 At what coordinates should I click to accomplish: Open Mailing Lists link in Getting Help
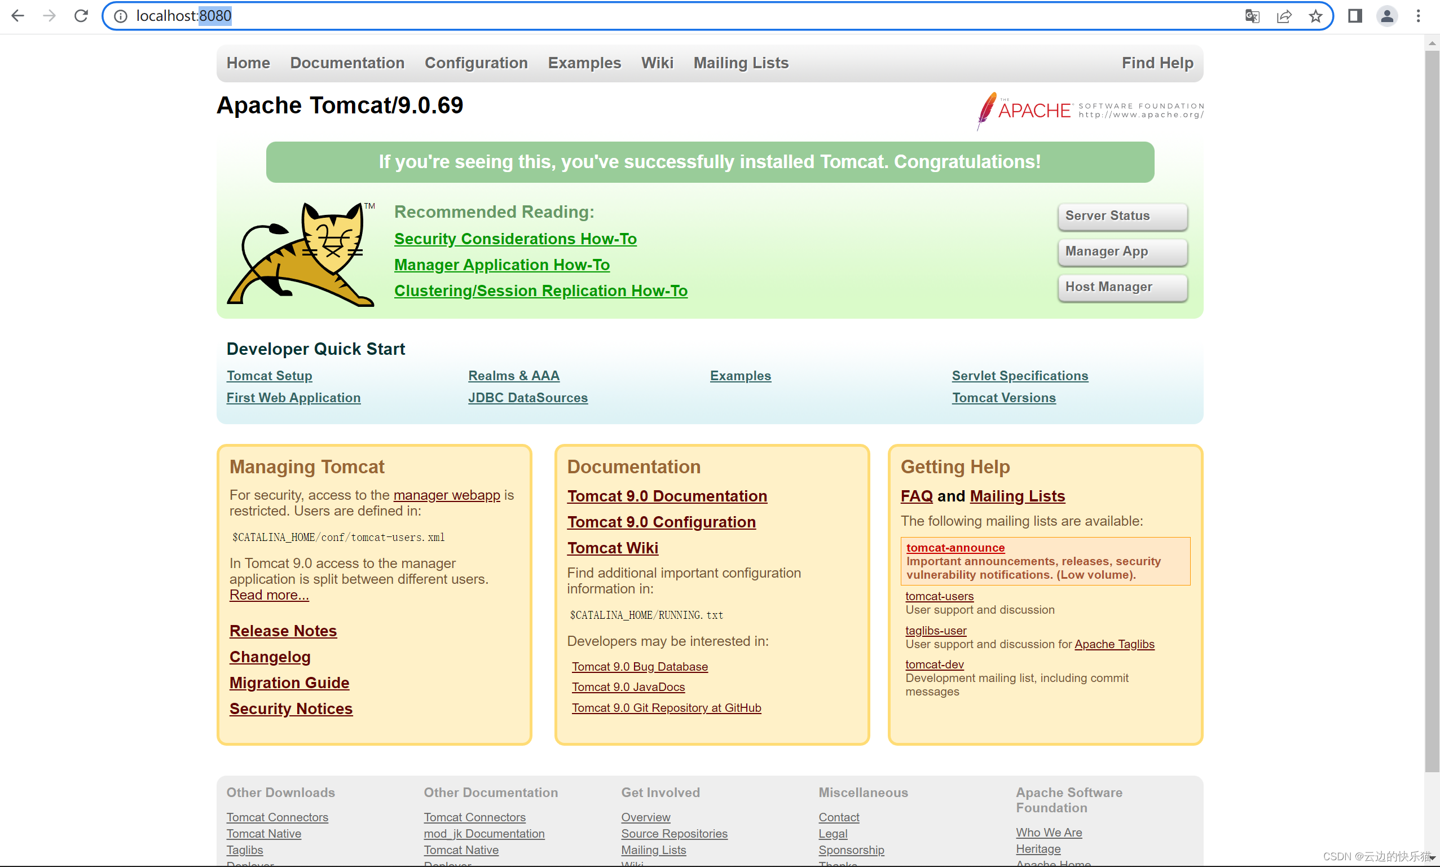point(1017,496)
